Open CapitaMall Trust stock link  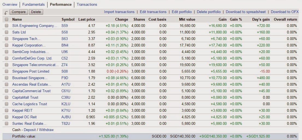25,97
